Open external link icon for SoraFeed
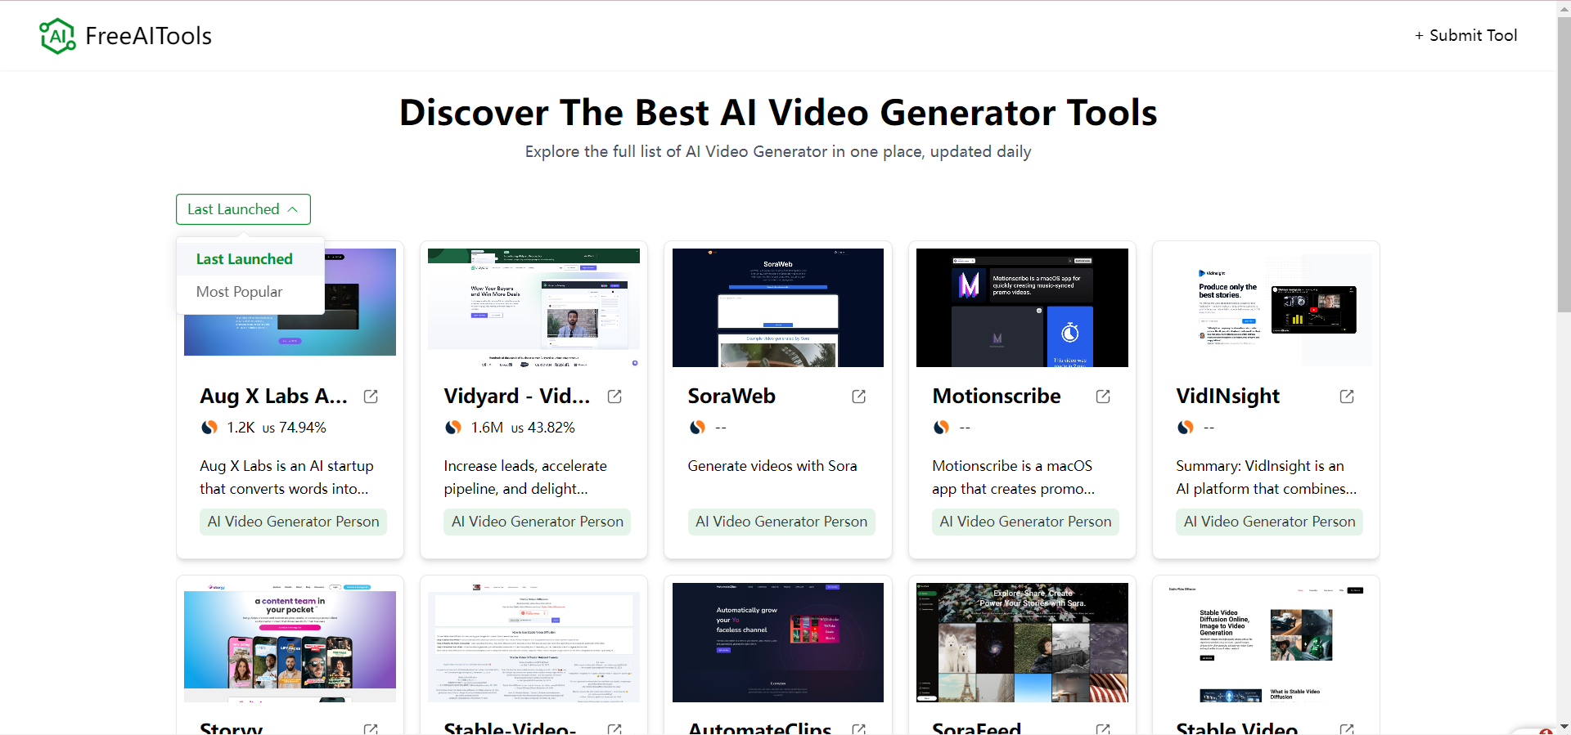Screen dimensions: 1571x735 (x=1103, y=728)
